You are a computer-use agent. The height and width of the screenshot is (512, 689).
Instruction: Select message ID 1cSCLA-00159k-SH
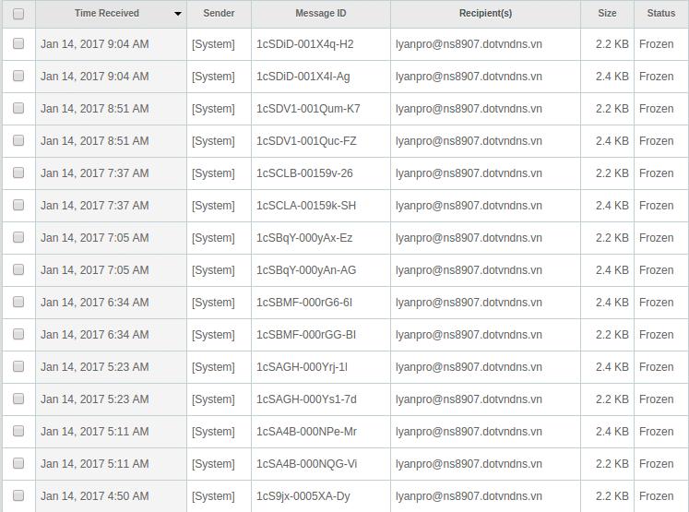pyautogui.click(x=306, y=206)
